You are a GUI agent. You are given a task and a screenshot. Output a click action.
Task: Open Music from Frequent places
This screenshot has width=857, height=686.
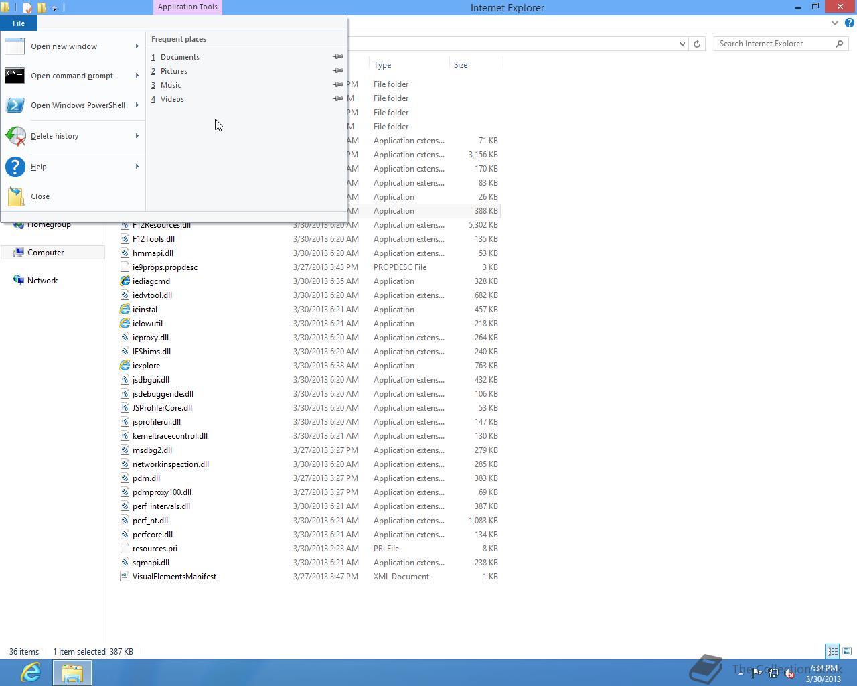171,85
